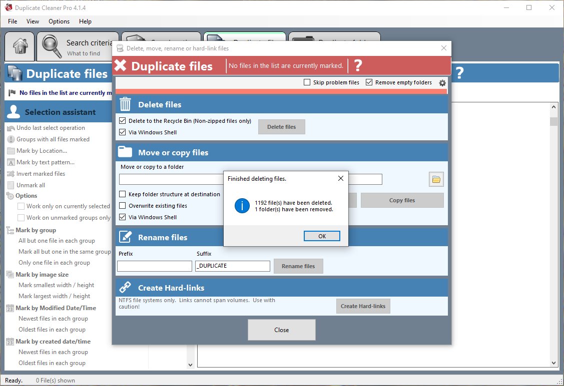This screenshot has width=564, height=386.
Task: Click the Create Hard-links button
Action: click(x=363, y=306)
